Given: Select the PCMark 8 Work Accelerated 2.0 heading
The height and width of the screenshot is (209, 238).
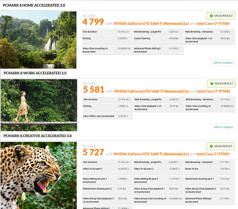Looking at the screenshot, I should pyautogui.click(x=35, y=73).
